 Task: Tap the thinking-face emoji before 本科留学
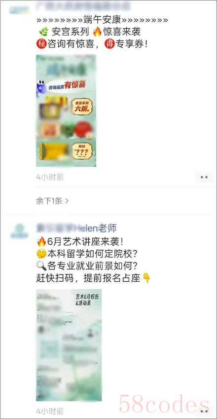41,254
